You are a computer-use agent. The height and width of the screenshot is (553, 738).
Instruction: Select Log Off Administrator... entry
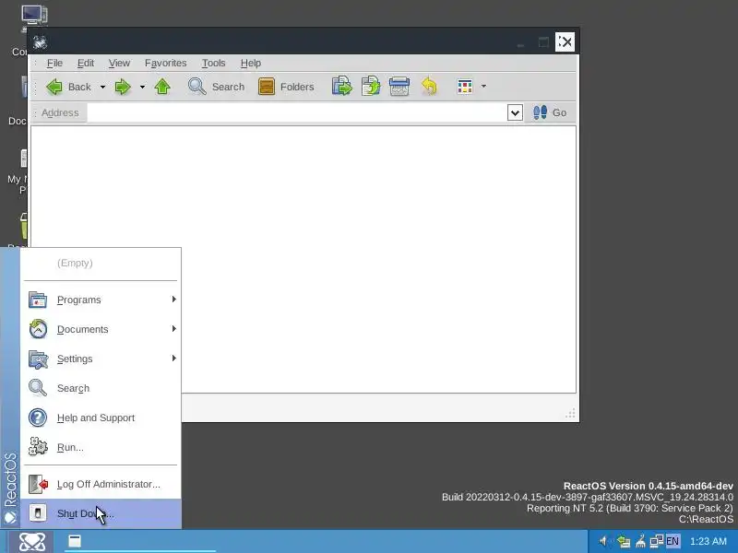101,485
